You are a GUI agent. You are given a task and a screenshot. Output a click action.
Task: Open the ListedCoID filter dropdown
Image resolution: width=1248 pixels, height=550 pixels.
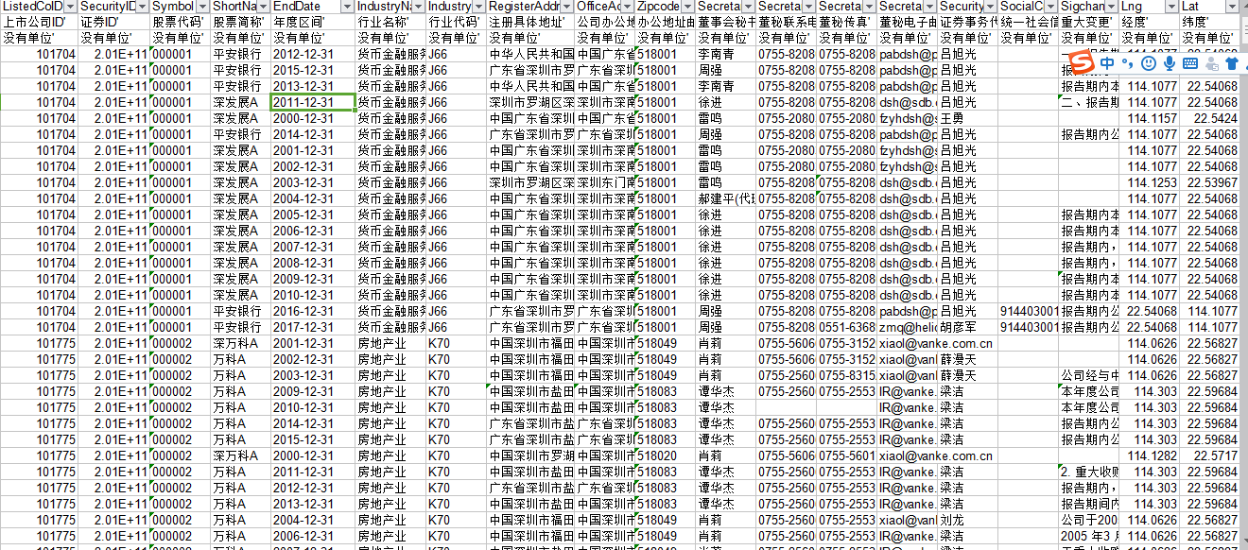[x=69, y=7]
